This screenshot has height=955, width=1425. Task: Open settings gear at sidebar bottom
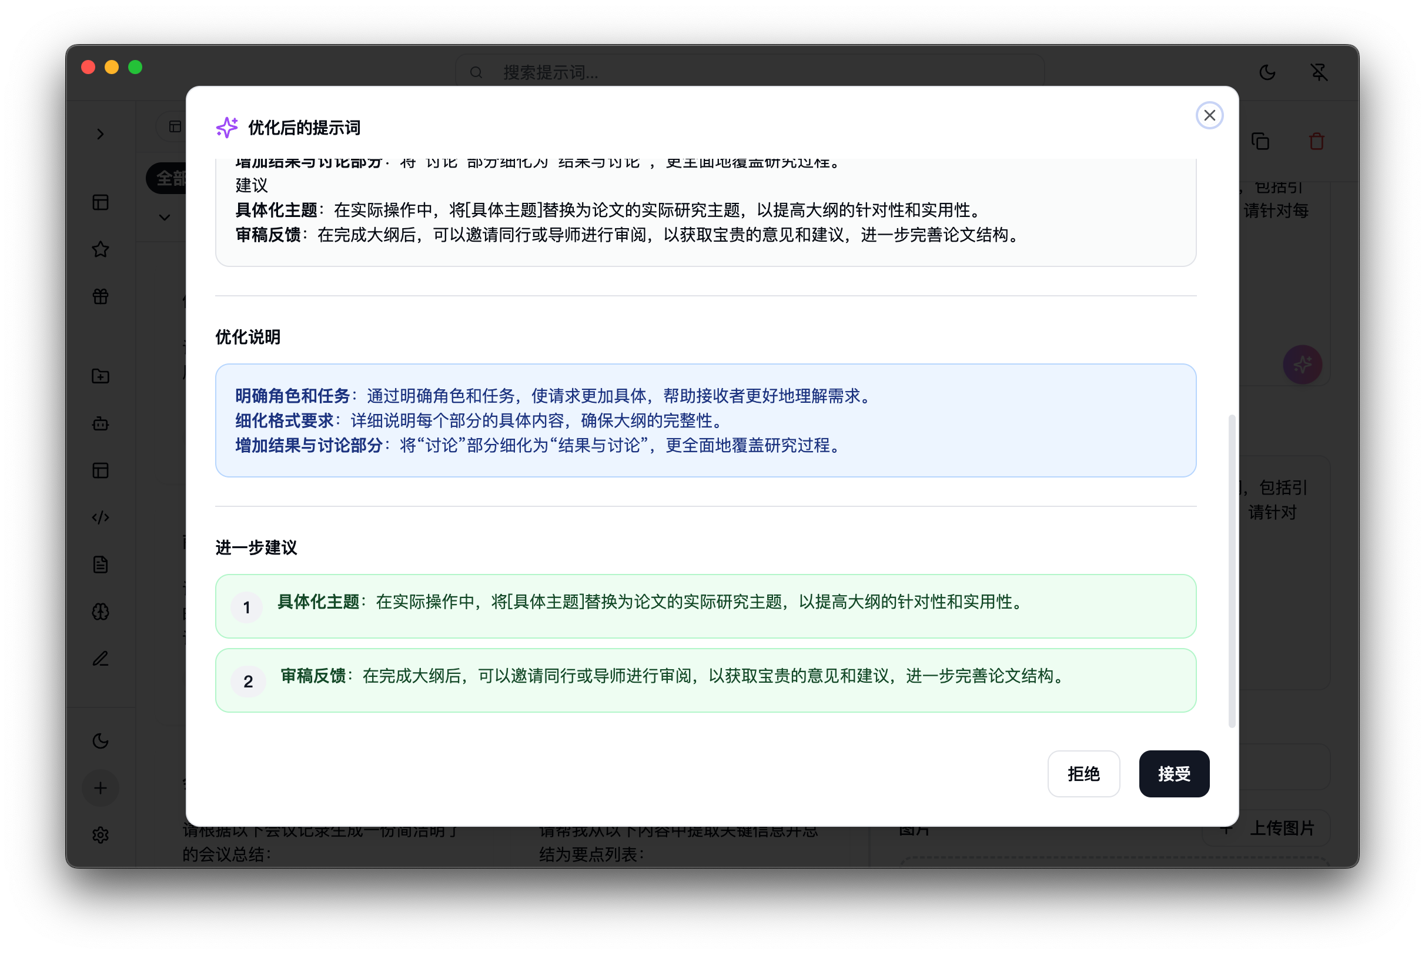point(101,835)
